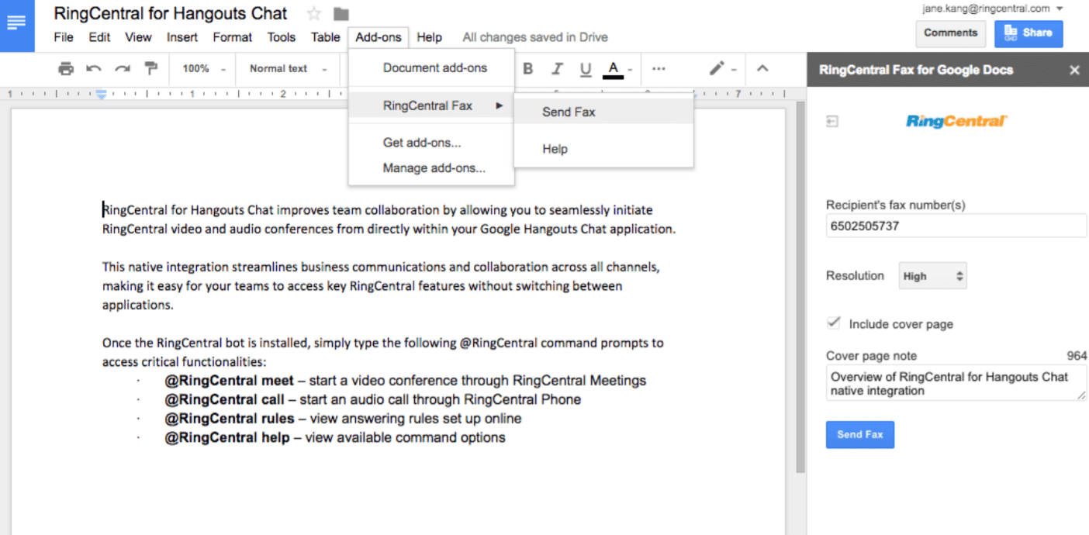Click the Print icon in toolbar
1089x535 pixels.
coord(66,69)
